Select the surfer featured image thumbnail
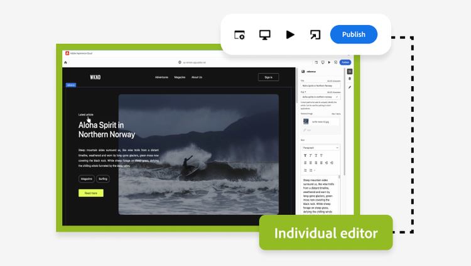471x266 pixels. pos(306,121)
